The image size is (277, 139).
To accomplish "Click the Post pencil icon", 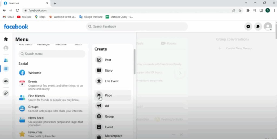I will [x=99, y=60].
